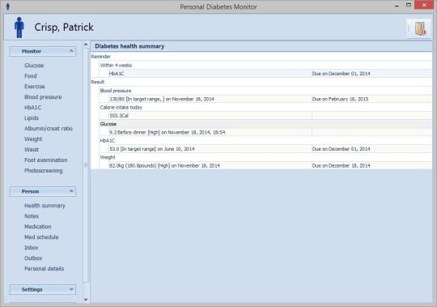Select the 130/80 blood pressure reading
Image resolution: width=437 pixels, height=307 pixels.
210,99
